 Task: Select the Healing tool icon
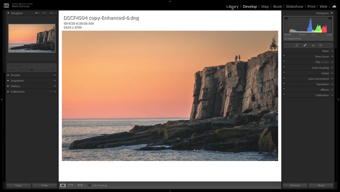coord(305,45)
